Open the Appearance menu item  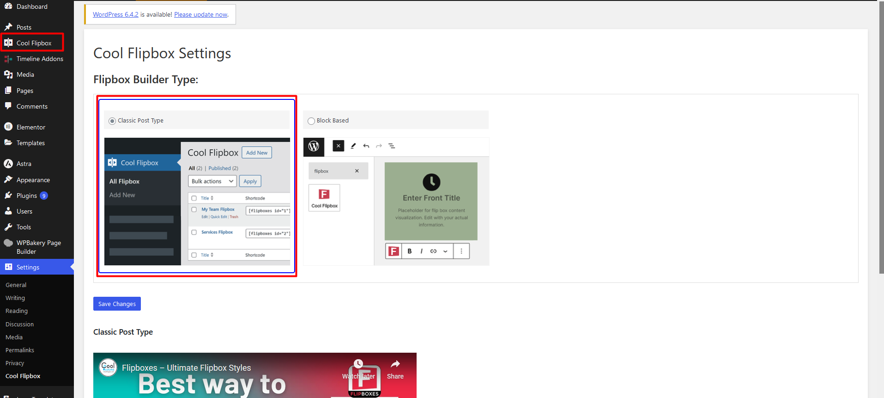pyautogui.click(x=33, y=180)
